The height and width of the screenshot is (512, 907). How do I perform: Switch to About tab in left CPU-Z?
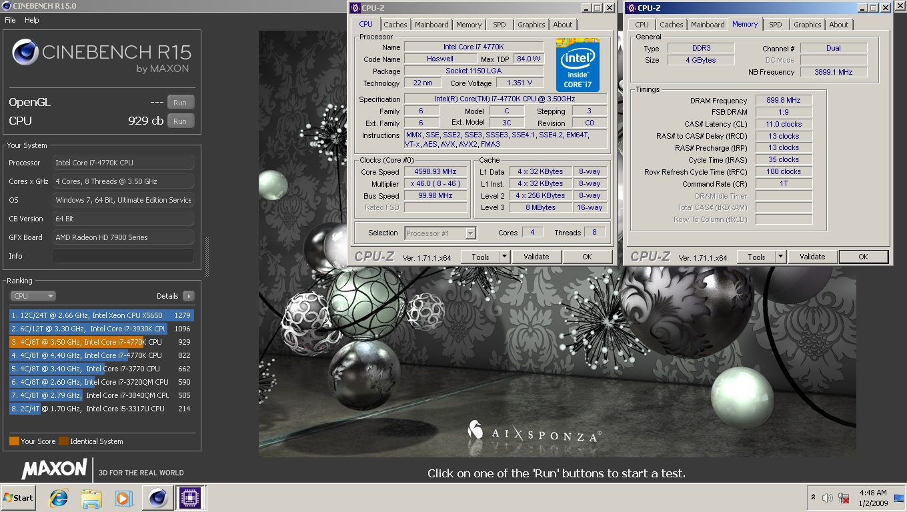coord(563,25)
